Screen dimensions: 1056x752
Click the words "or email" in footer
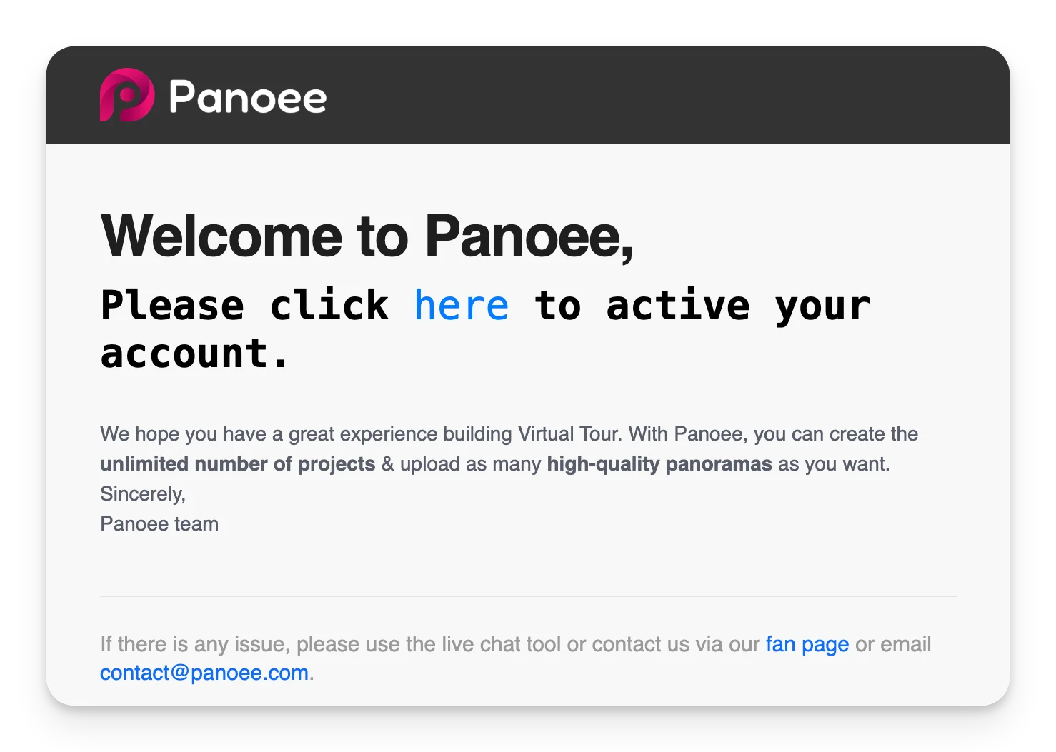pyautogui.click(x=893, y=644)
